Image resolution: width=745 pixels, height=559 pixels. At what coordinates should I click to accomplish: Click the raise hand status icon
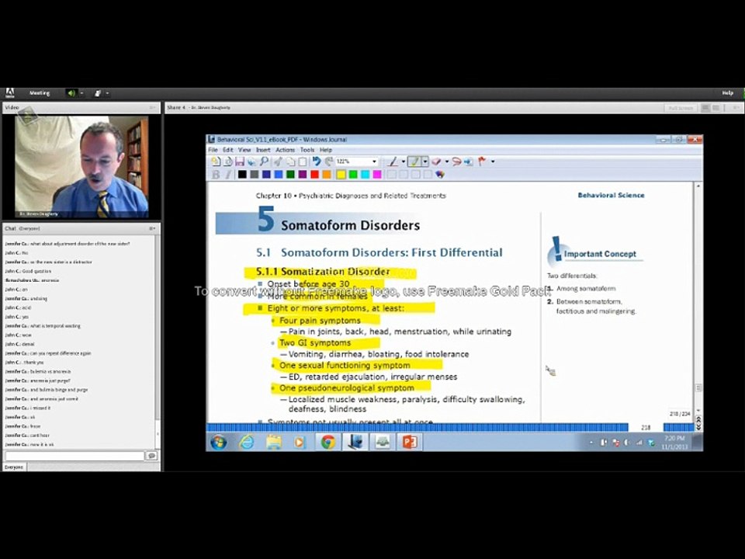click(98, 93)
